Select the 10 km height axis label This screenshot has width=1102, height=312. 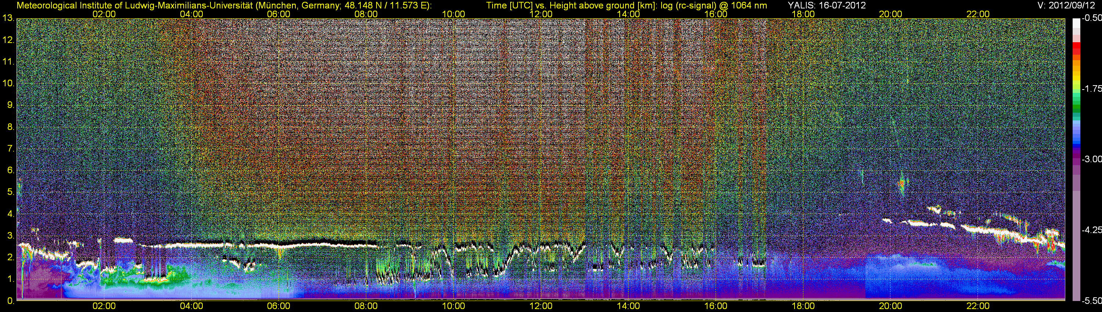(x=8, y=83)
